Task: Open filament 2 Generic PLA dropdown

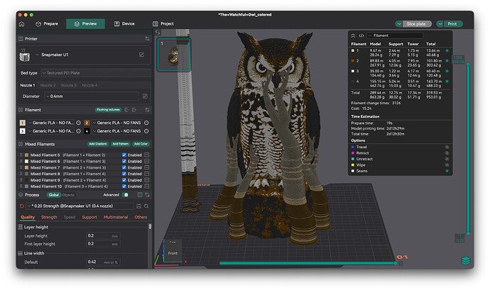Action: [x=117, y=123]
